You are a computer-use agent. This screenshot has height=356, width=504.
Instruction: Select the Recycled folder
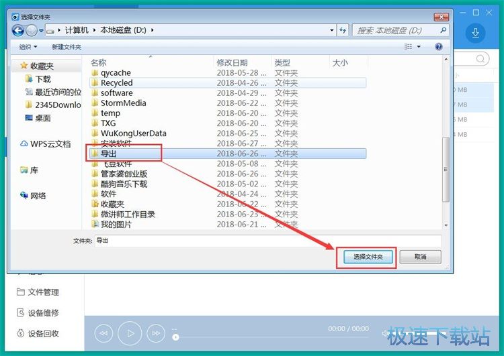[228, 82]
